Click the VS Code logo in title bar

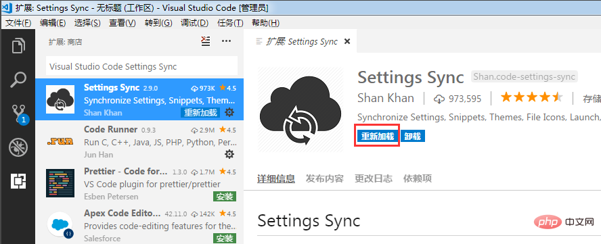(x=6, y=7)
